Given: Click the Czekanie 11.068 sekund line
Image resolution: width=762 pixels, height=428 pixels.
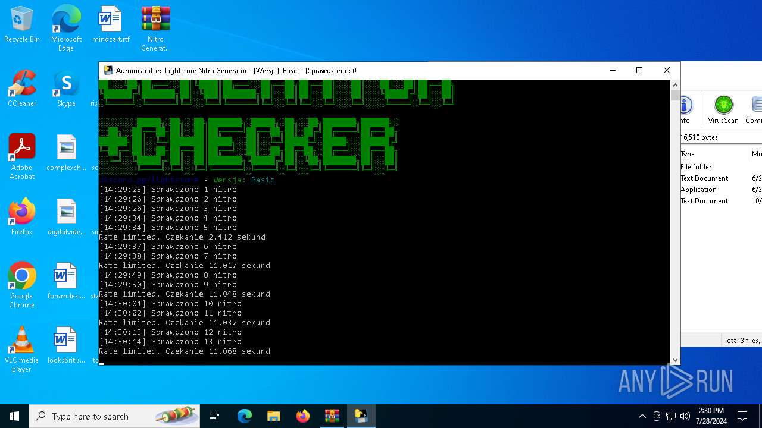Looking at the screenshot, I should pyautogui.click(x=185, y=351).
